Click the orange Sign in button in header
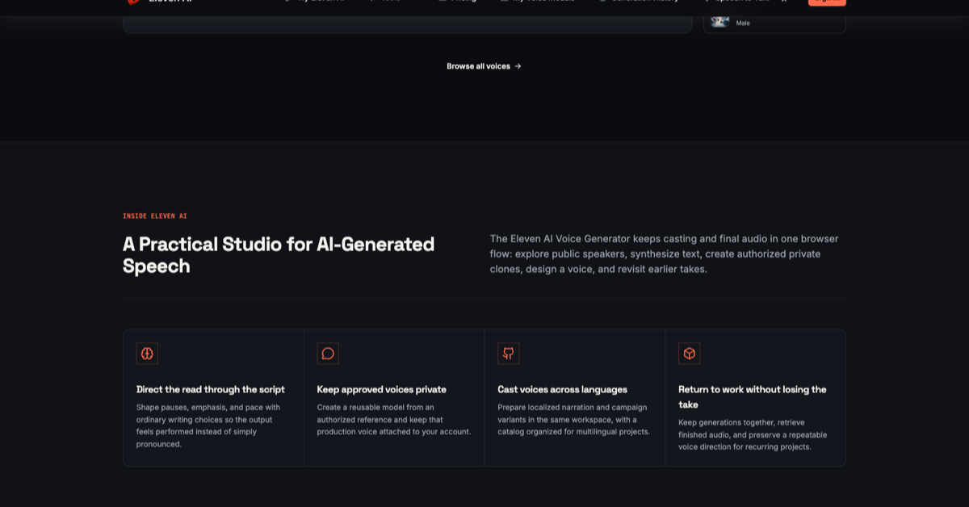The height and width of the screenshot is (507, 969). (827, 2)
